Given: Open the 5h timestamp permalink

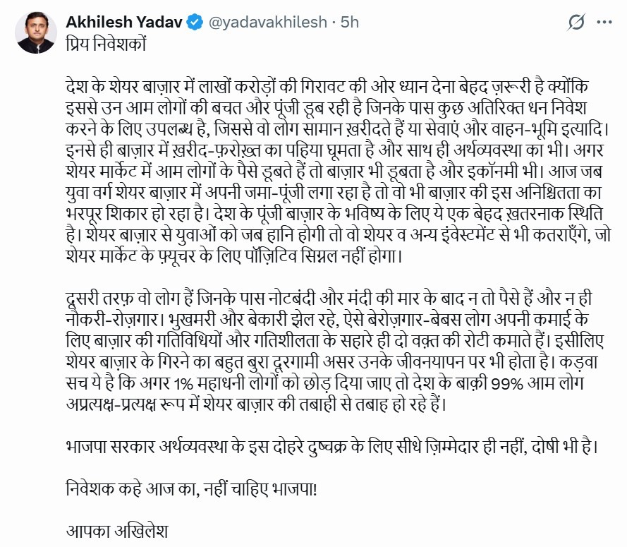Looking at the screenshot, I should pyautogui.click(x=350, y=23).
